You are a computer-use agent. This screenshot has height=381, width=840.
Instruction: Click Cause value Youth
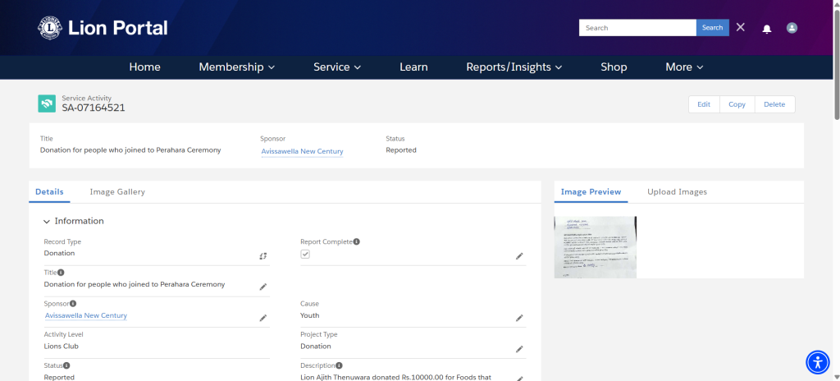pos(309,315)
